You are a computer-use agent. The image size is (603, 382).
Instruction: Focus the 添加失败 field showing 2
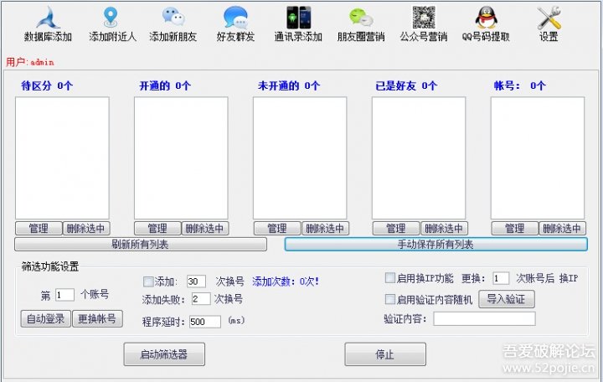201,299
